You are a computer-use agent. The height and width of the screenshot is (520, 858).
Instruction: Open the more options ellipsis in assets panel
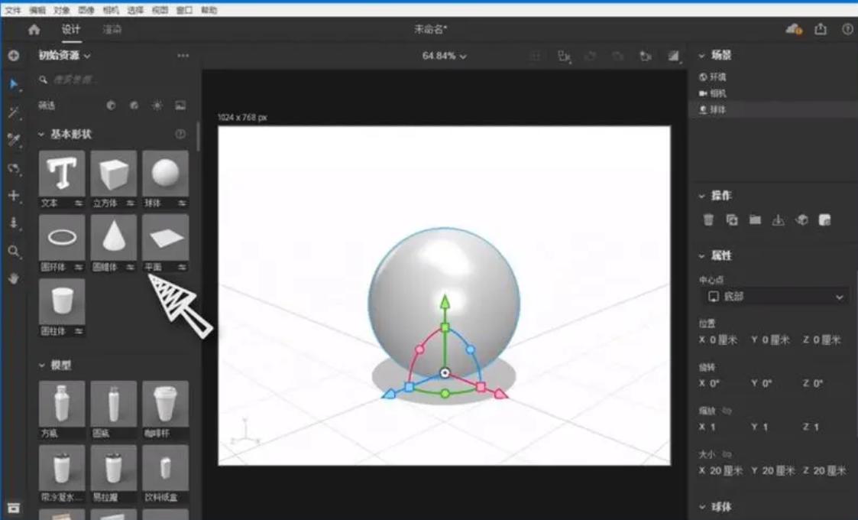(183, 55)
